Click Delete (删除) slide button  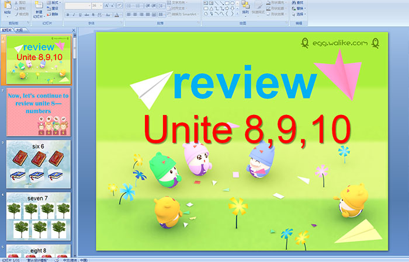click(x=53, y=15)
